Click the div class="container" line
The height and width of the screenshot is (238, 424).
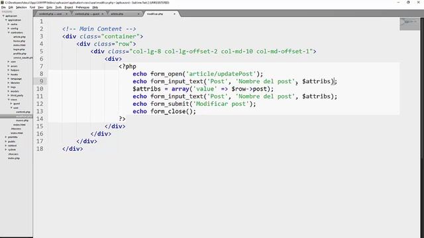[x=103, y=36]
